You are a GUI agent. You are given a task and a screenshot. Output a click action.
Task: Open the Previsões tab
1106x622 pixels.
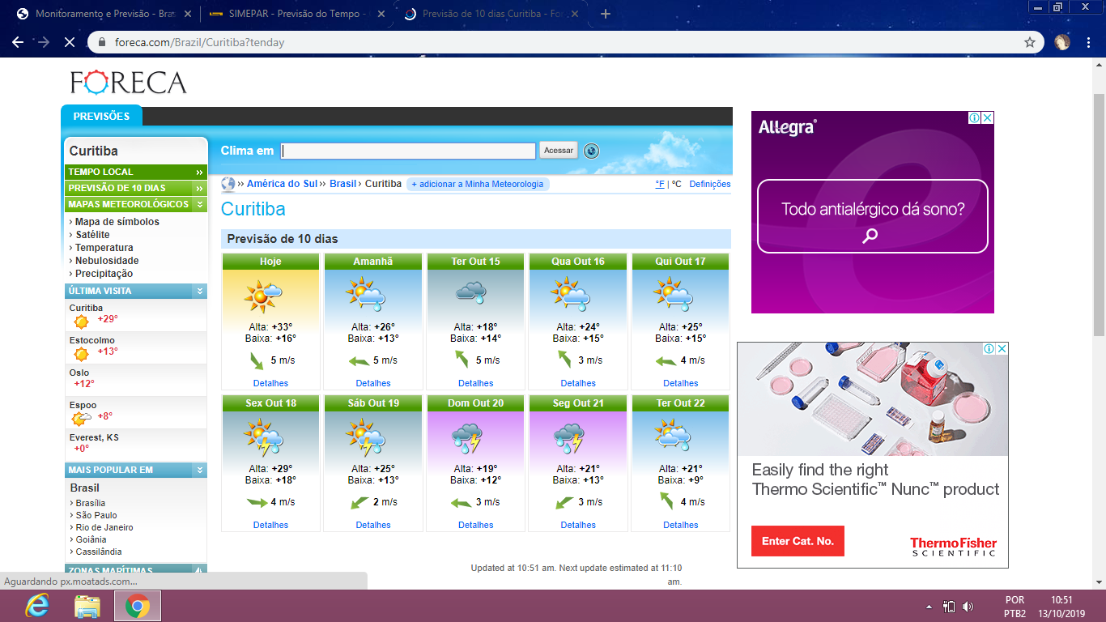pyautogui.click(x=101, y=117)
